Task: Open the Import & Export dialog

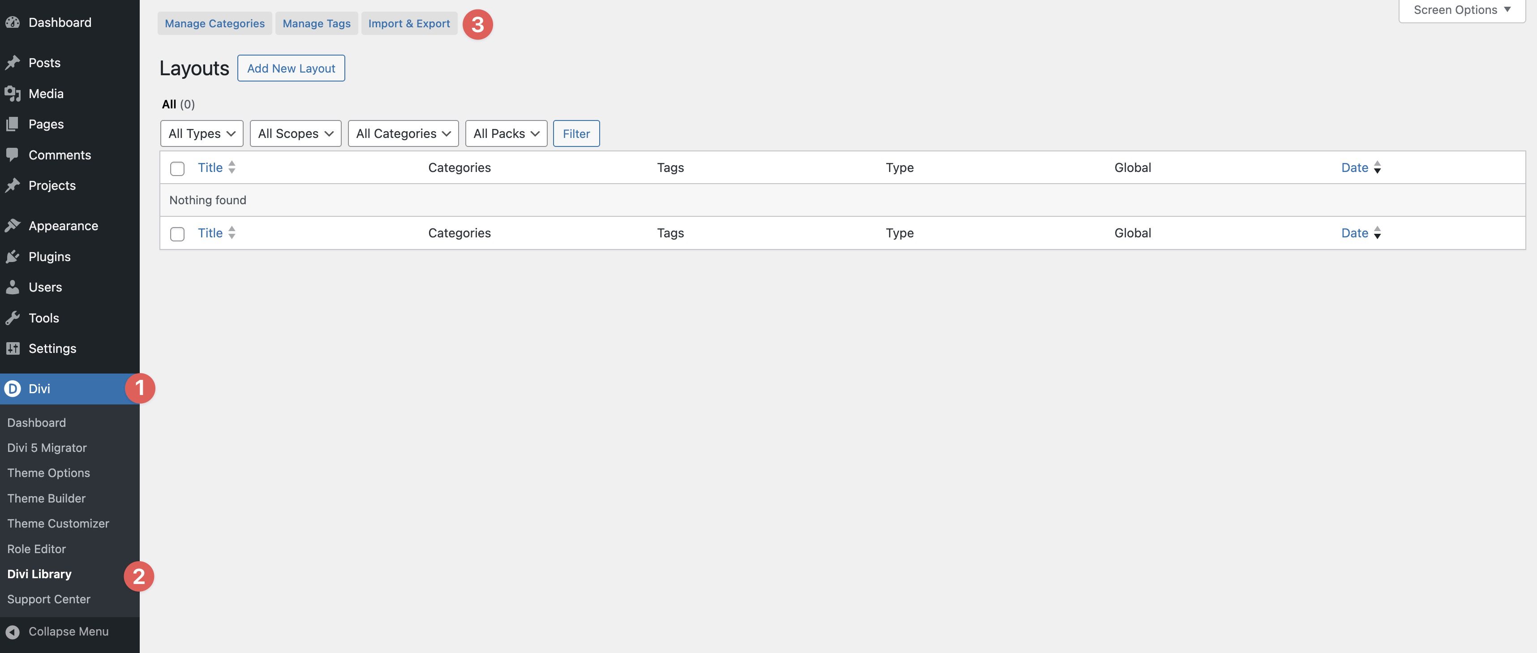Action: 409,23
